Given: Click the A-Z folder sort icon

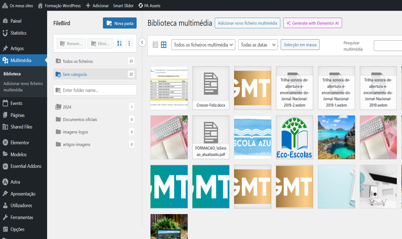Looking at the screenshot, I should coord(119,43).
